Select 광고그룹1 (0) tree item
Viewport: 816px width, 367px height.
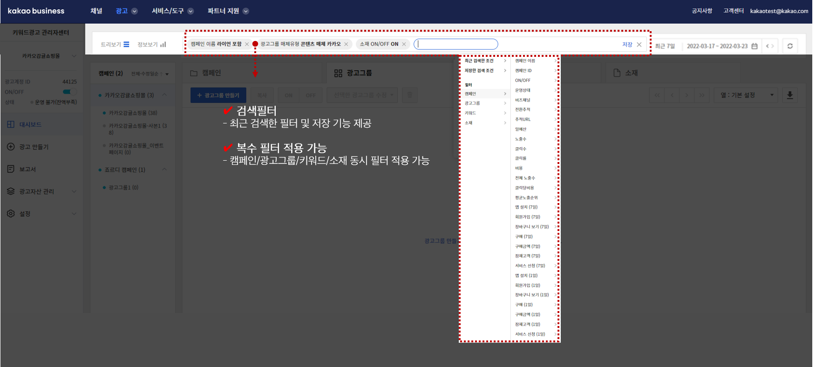[x=123, y=188]
